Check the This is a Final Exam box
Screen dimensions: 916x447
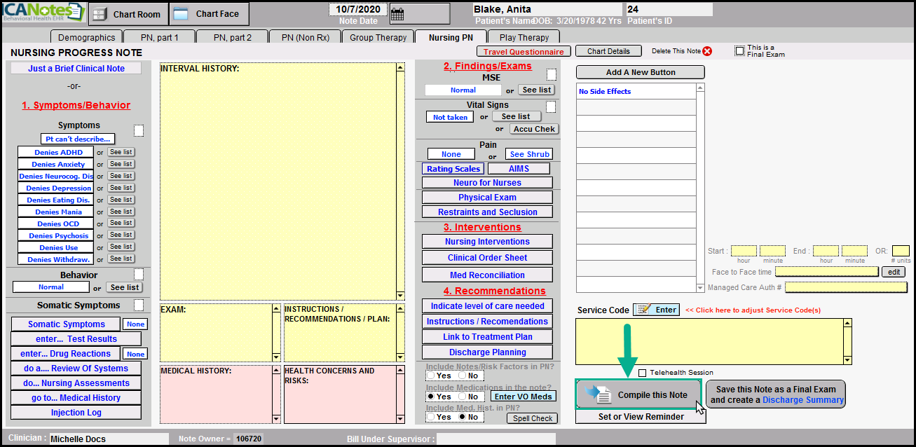pos(739,50)
